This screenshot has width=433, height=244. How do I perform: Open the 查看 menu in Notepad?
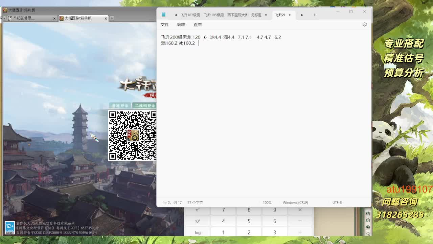click(198, 24)
